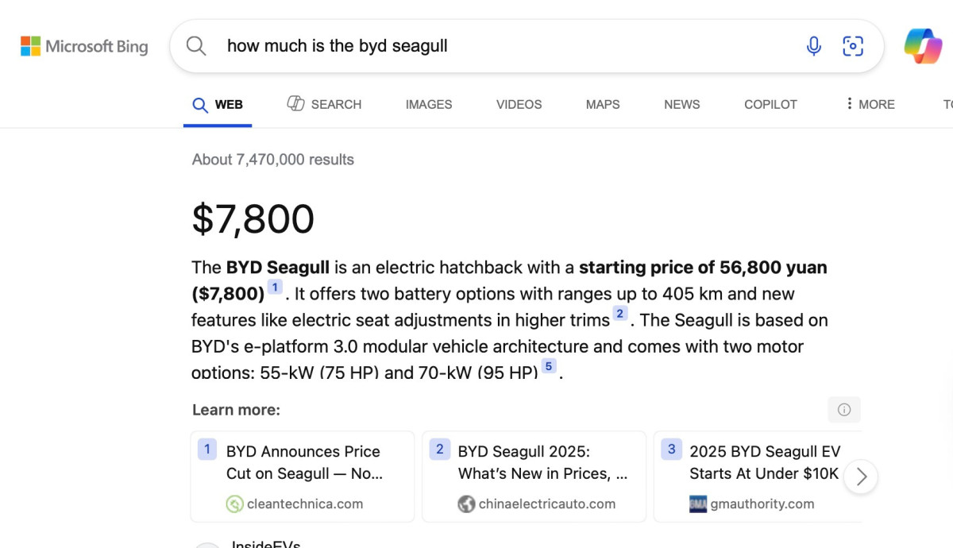Open the SEARCH tab with icon
Viewport: 953px width, 548px height.
[x=324, y=104]
